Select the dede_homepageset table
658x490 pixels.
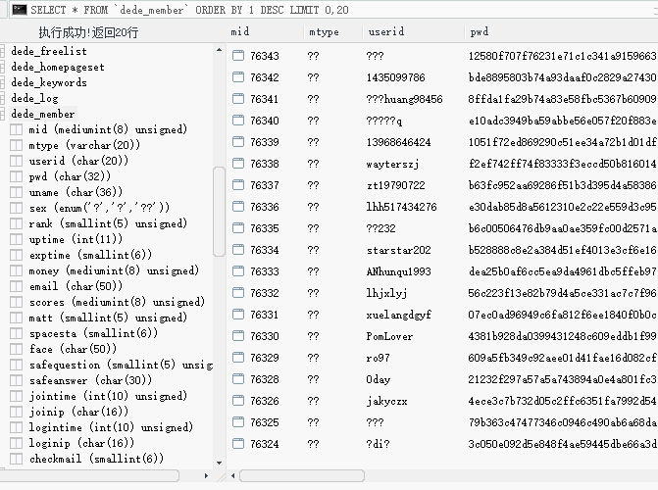[58, 67]
